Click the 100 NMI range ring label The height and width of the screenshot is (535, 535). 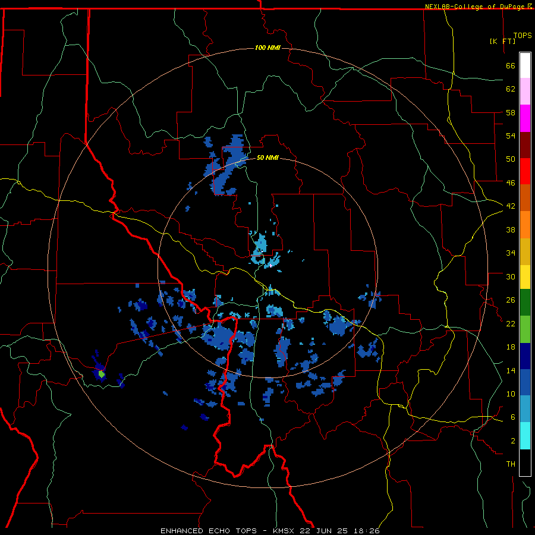pos(267,48)
